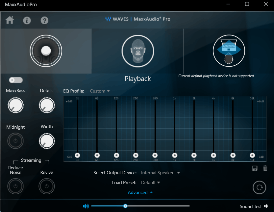Save preset with the floppy disk icon
This screenshot has width=274, height=212.
coord(255,168)
